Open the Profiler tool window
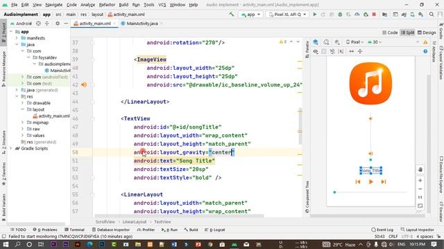The image size is (444, 249). point(146,230)
